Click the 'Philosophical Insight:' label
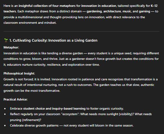Viewport: 164px width, 134px height. (19, 74)
